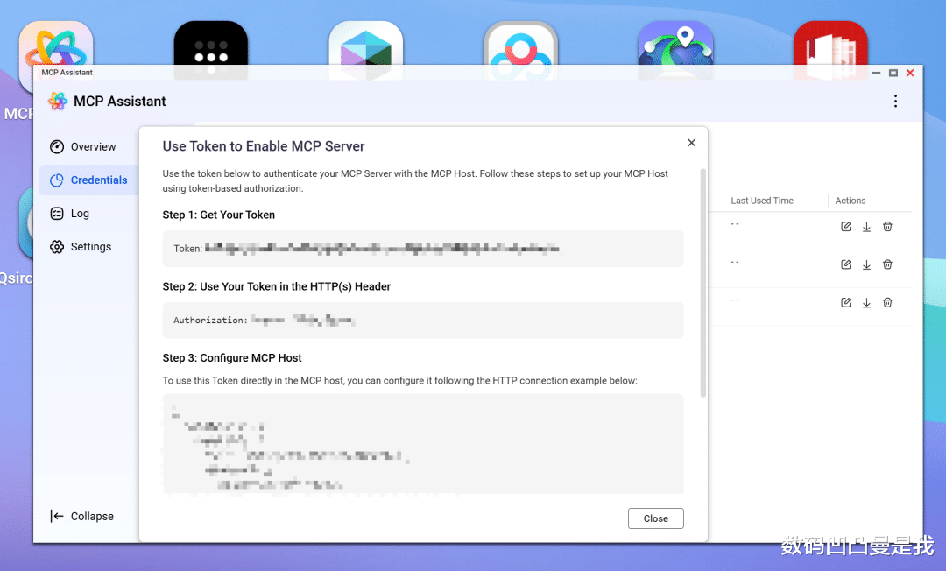This screenshot has height=571, width=946.
Task: Edit the third credential row
Action: tap(846, 303)
